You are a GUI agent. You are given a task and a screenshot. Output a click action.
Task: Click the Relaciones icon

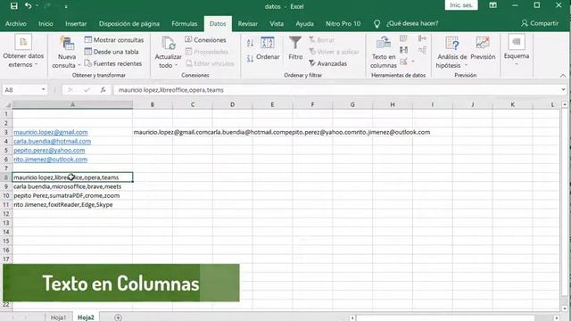[422, 50]
